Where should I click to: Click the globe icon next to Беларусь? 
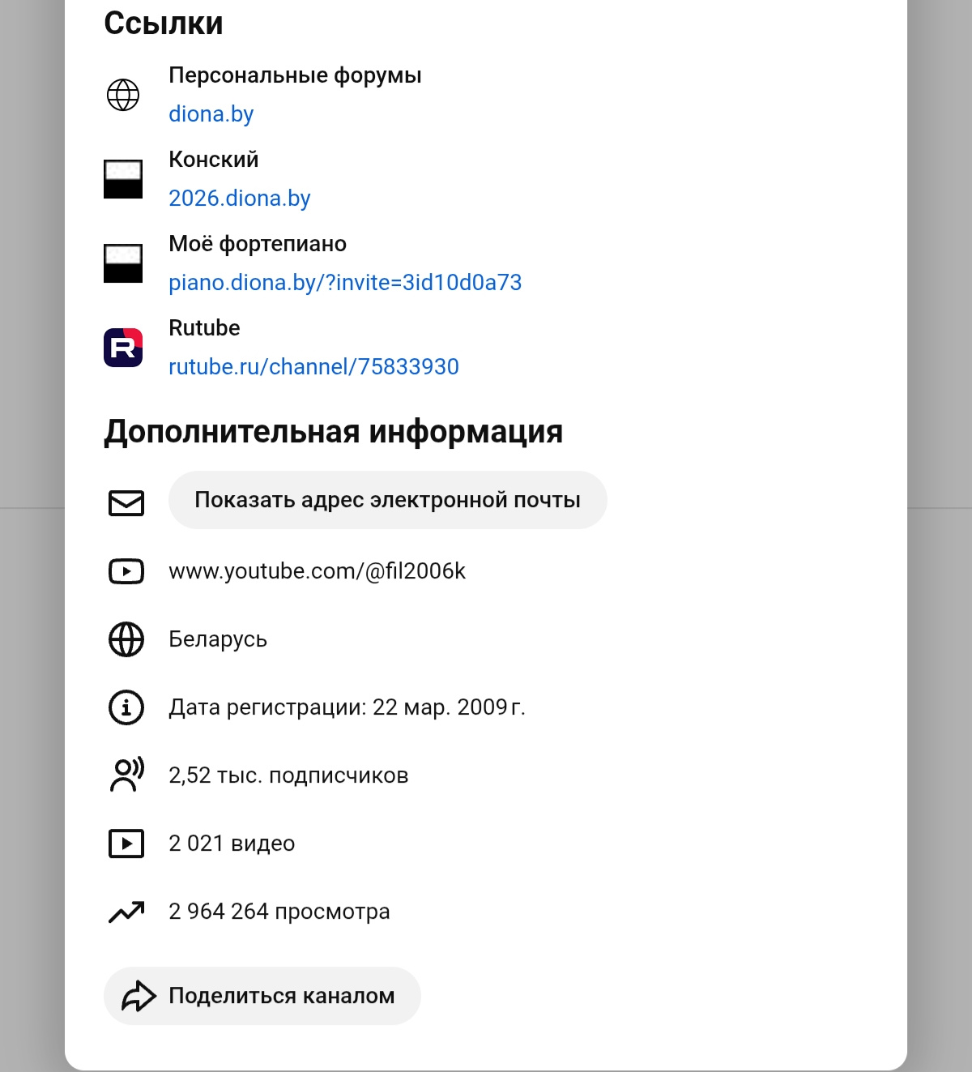click(x=126, y=639)
